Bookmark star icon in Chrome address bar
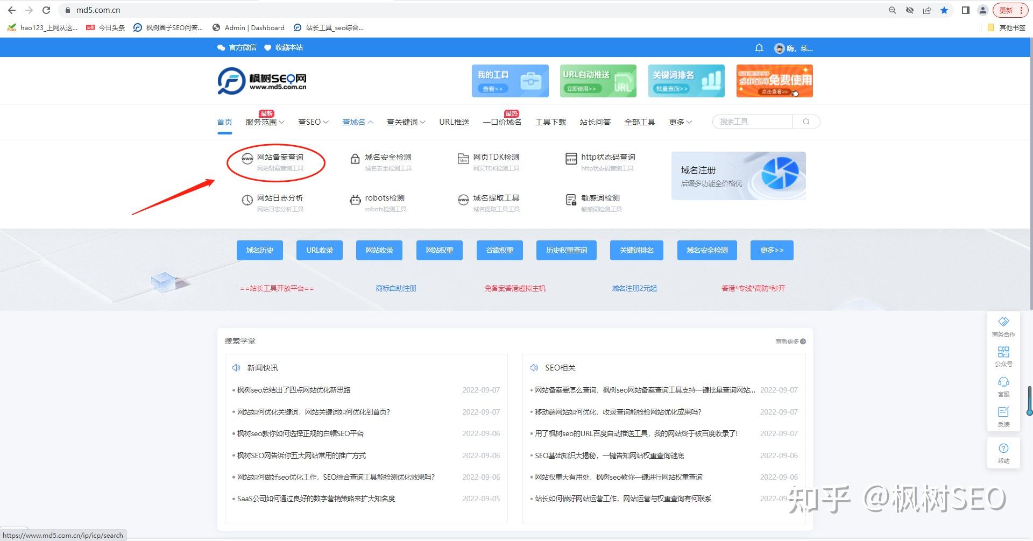 tap(944, 10)
